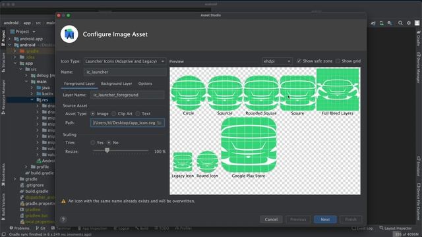Click the android breadcrumb item
Image resolution: width=422 pixels, height=237 pixels.
click(11, 23)
